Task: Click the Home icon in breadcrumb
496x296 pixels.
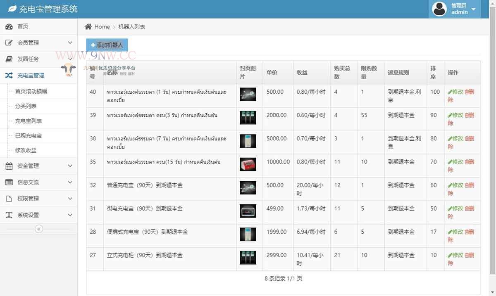Action: [88, 27]
